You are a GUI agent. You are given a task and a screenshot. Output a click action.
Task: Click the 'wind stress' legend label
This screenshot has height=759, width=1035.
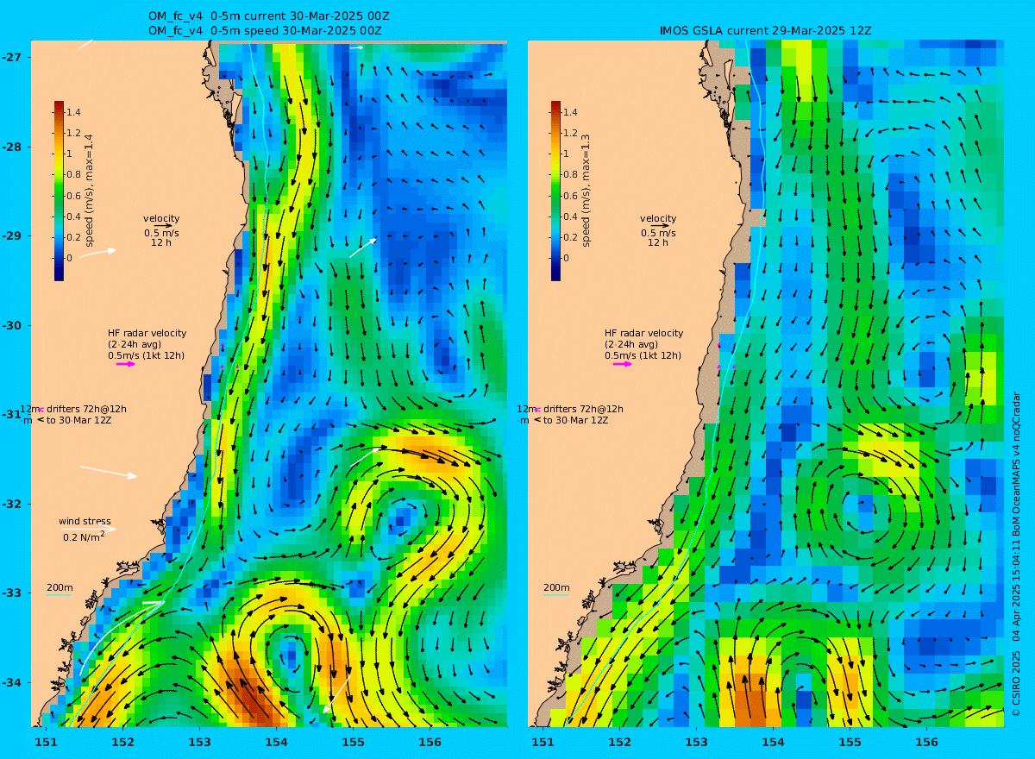[85, 521]
